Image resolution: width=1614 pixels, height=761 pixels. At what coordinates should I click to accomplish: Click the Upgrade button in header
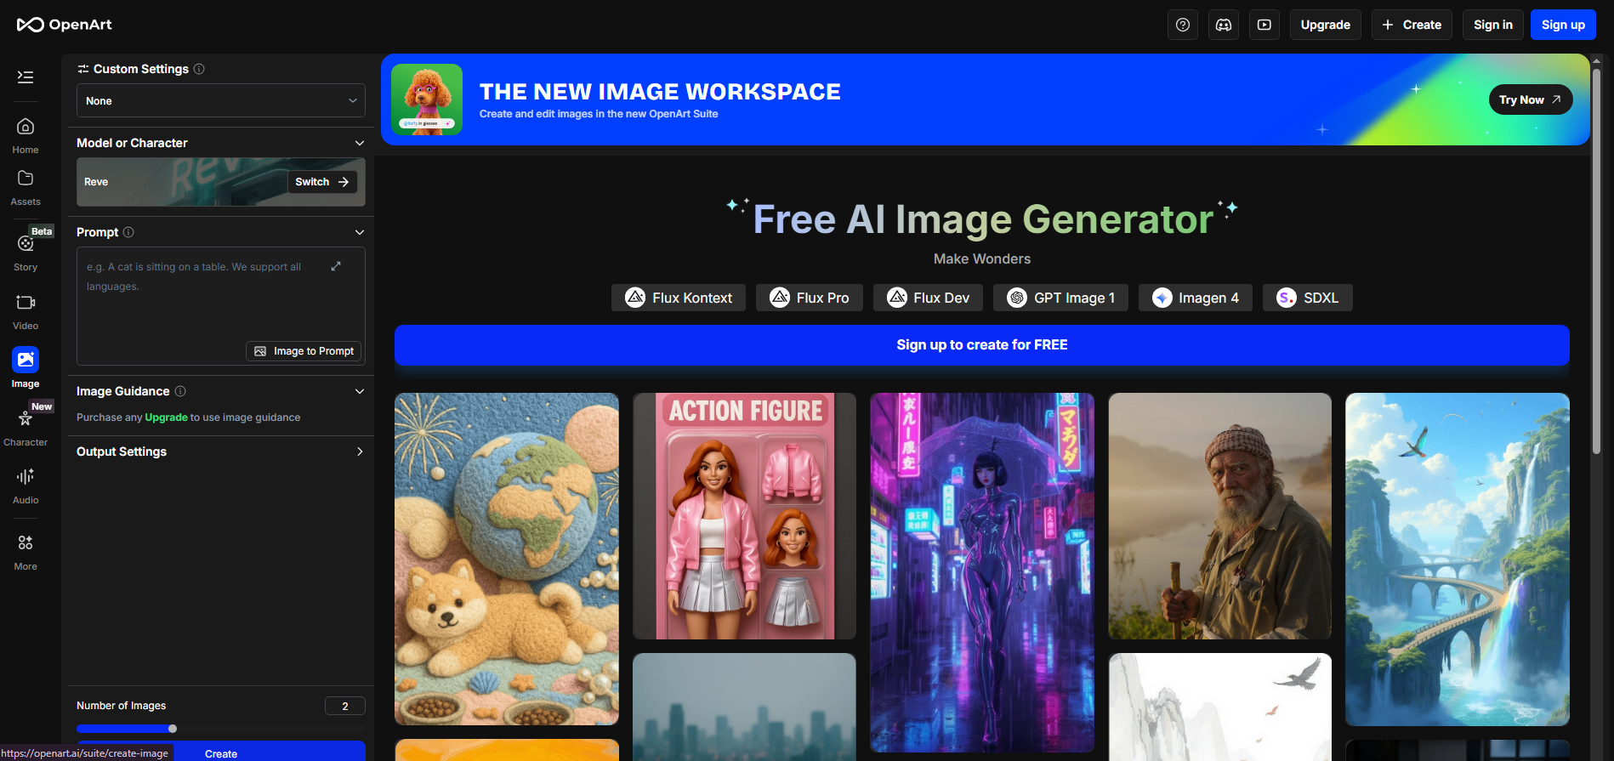pyautogui.click(x=1326, y=25)
